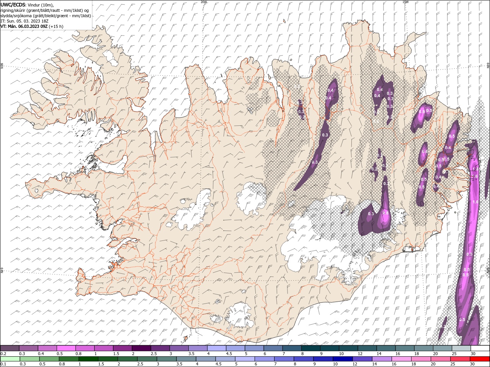
Task: Pick the deep blue rain swatch at 10
Action: [x=343, y=359]
